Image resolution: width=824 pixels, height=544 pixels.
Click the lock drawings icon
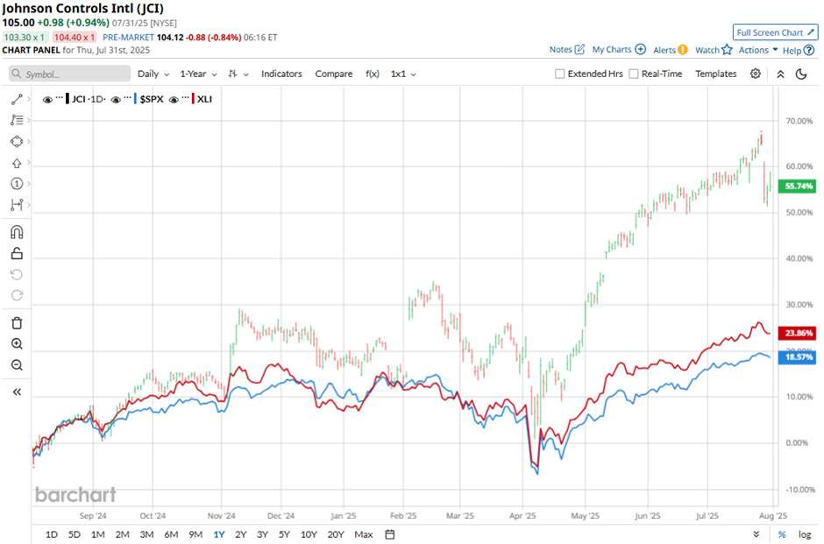[x=17, y=254]
